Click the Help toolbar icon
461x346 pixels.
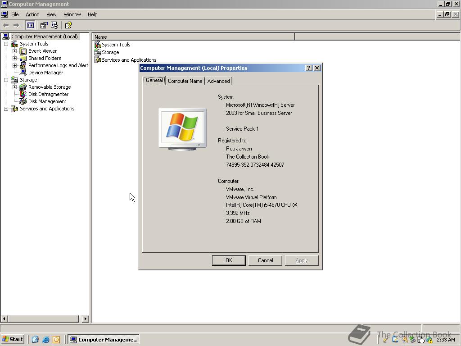pyautogui.click(x=68, y=25)
